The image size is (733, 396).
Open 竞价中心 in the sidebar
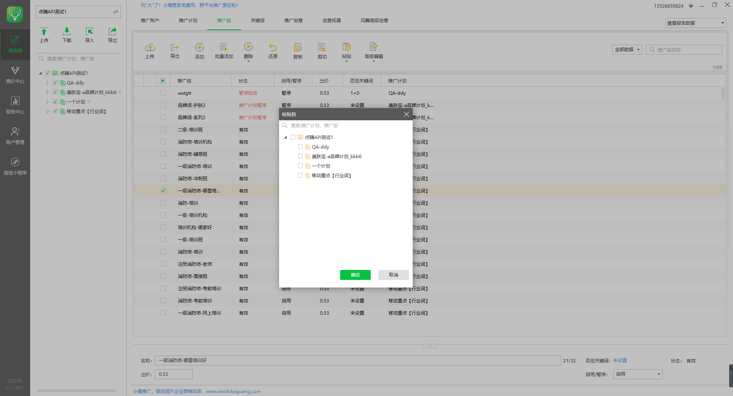[x=15, y=75]
